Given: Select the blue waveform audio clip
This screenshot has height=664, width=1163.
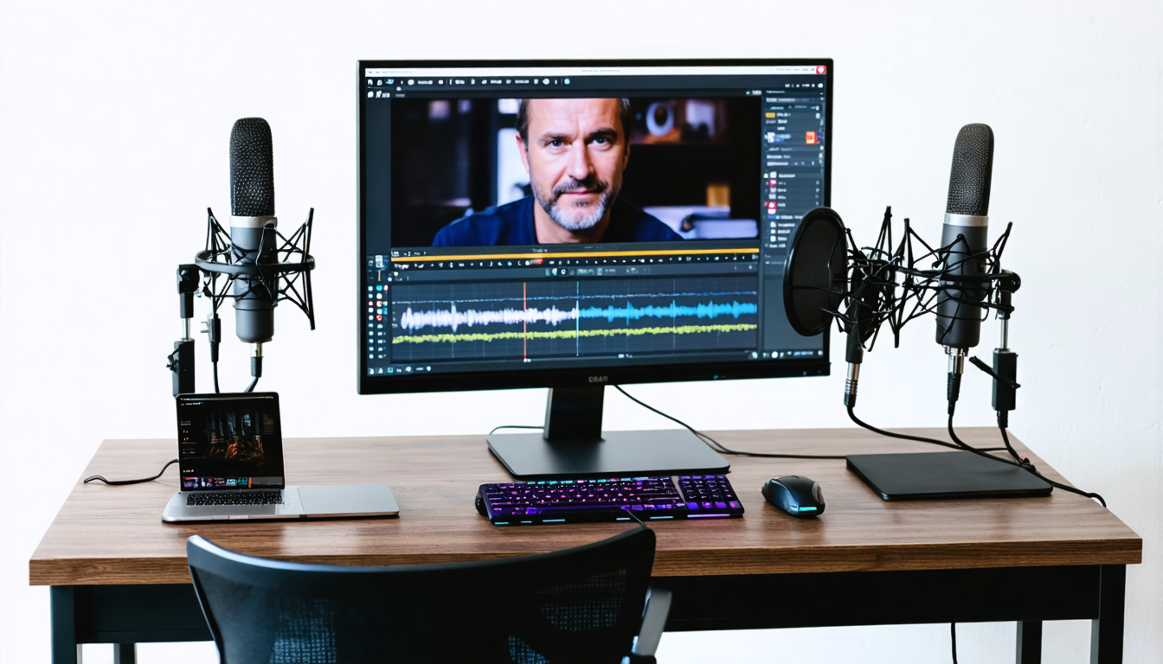Looking at the screenshot, I should click(667, 311).
